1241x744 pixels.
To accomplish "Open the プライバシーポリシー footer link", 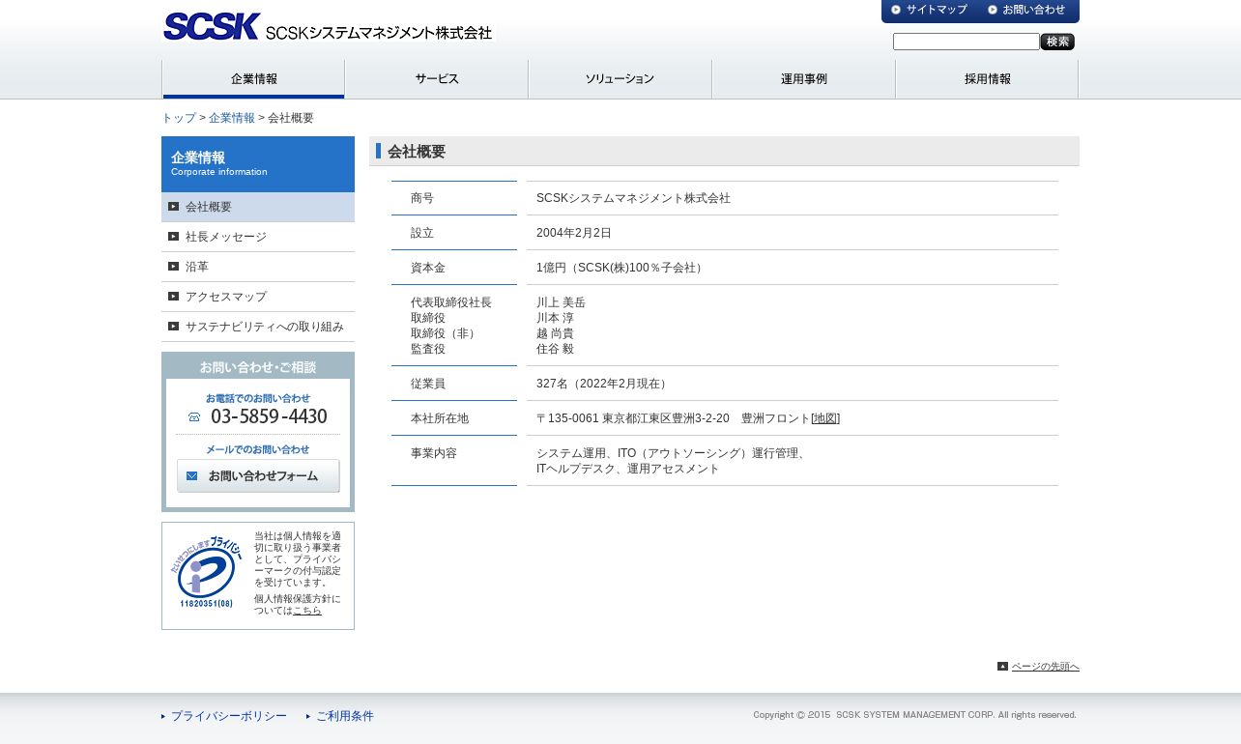I will 229,716.
